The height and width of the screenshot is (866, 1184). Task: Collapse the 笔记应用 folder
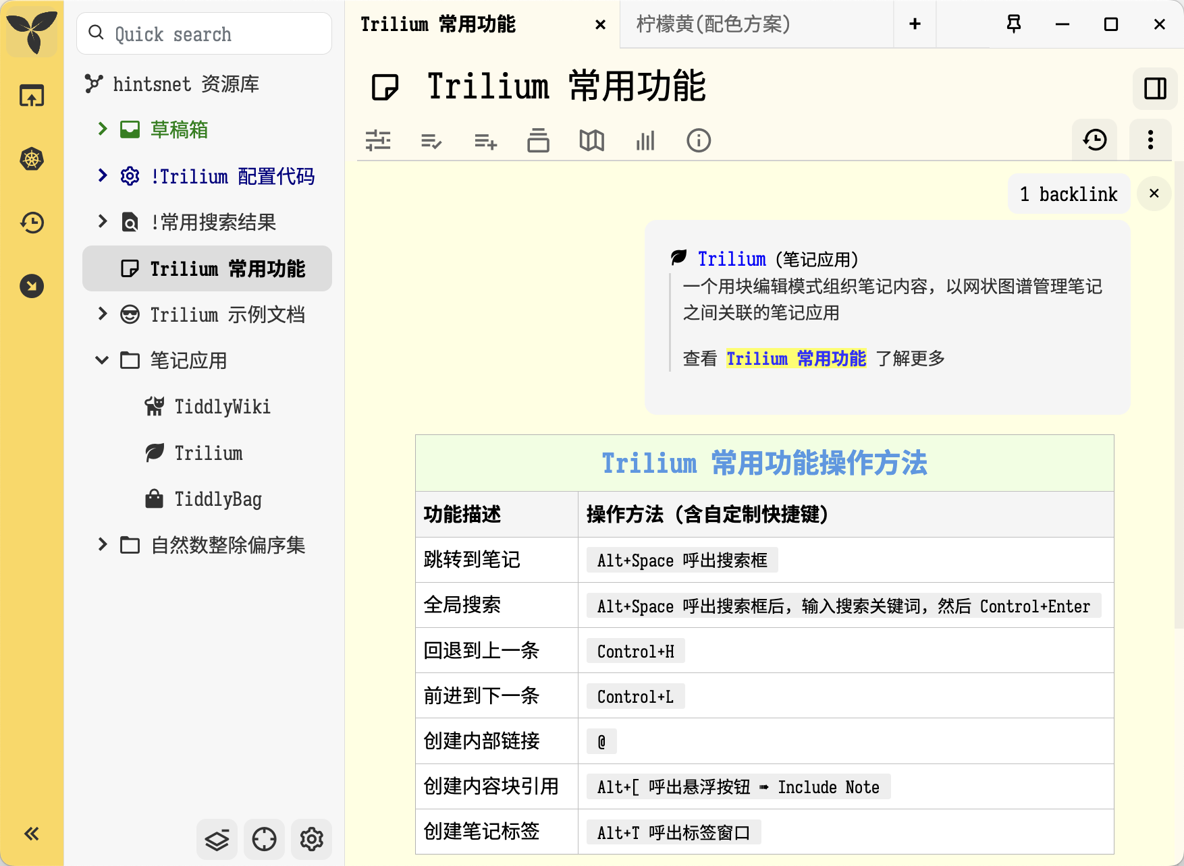tap(103, 360)
